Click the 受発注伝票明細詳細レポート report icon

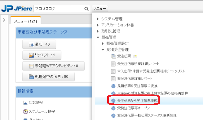(113, 64)
